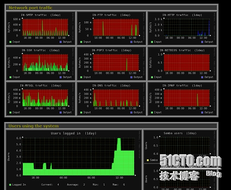Click the 'Average: 2' users statistic
Image resolution: width=231 pixels, height=190 pixels.
(x=76, y=185)
